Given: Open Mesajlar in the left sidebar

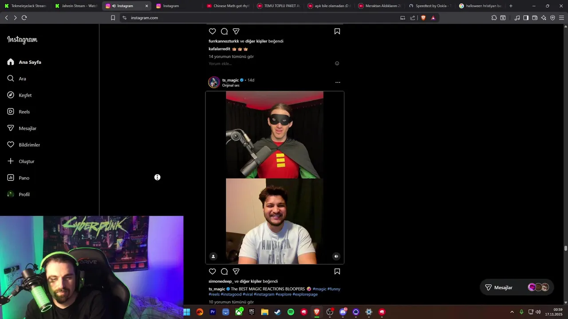Looking at the screenshot, I should coord(22,128).
